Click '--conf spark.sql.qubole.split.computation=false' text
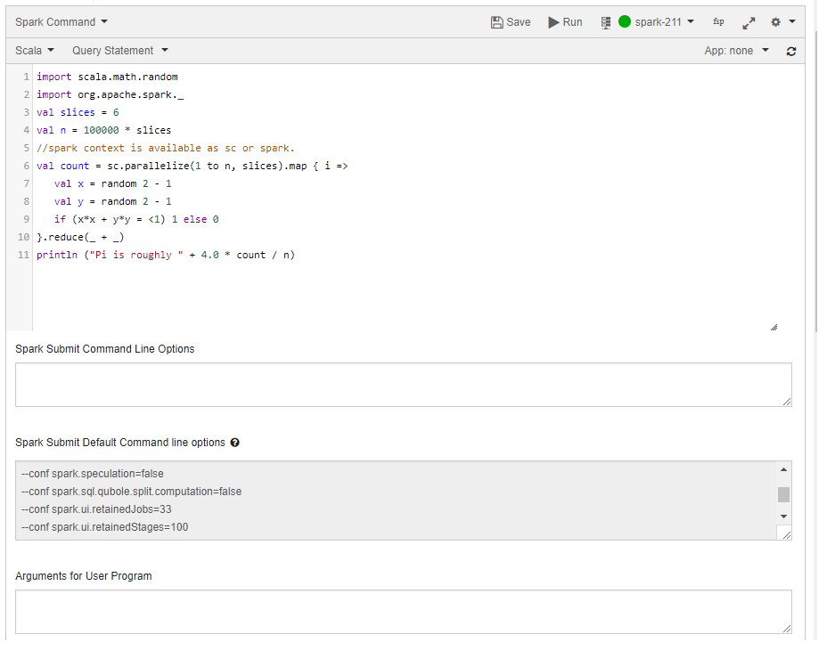Viewport: 827px width, 651px height. [x=131, y=492]
